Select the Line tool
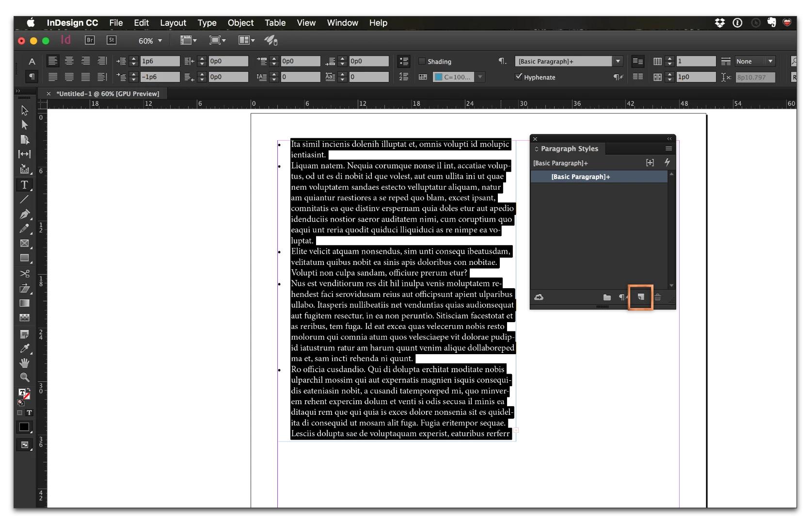This screenshot has width=811, height=524. click(x=24, y=199)
